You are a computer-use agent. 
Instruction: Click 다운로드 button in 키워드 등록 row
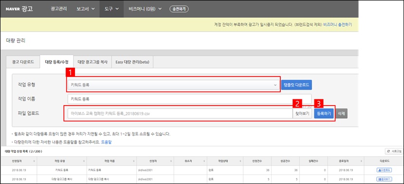click(x=384, y=170)
